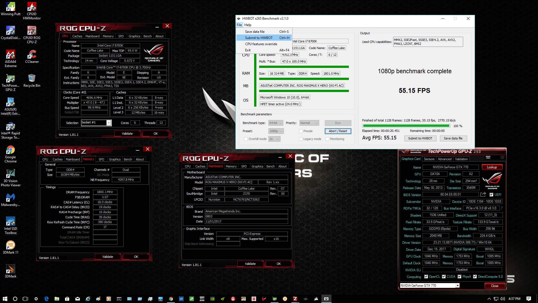Open the Preset 1080p dropdown

[x=276, y=131]
